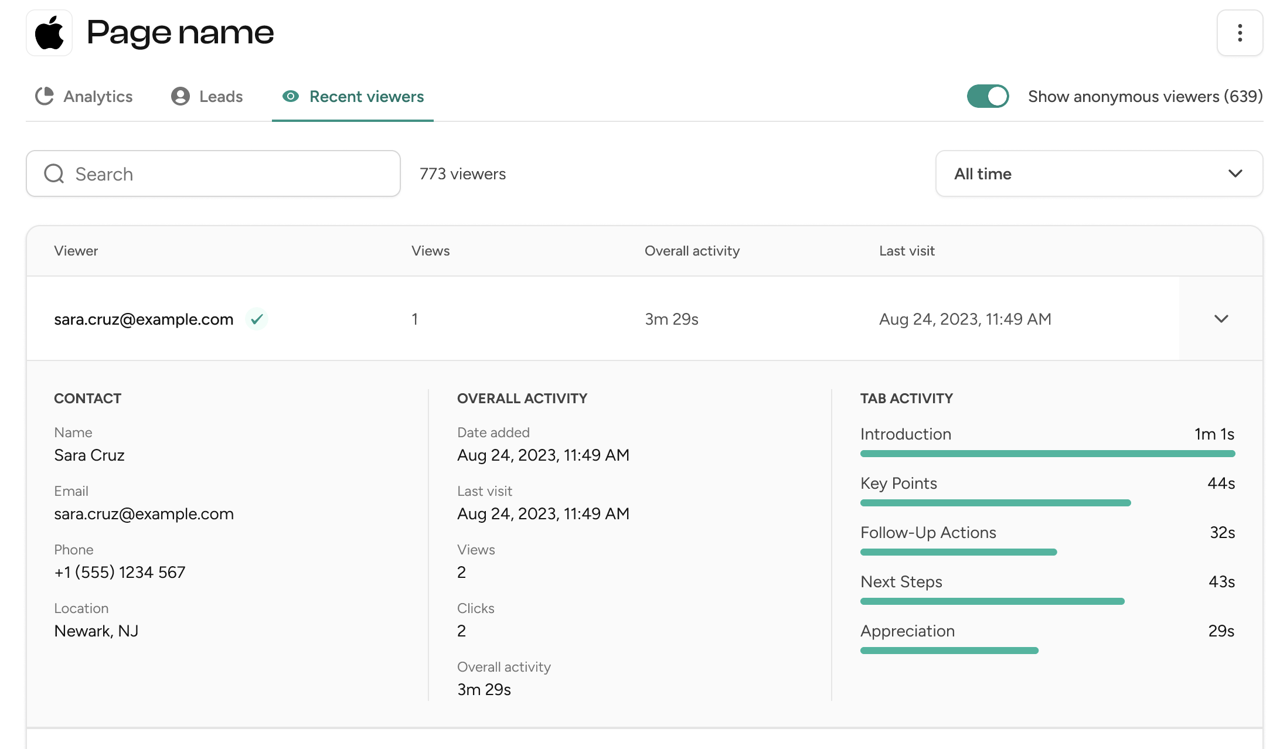Click the sara.cruz@example.com viewer link
Image resolution: width=1280 pixels, height=749 pixels.
pos(144,319)
